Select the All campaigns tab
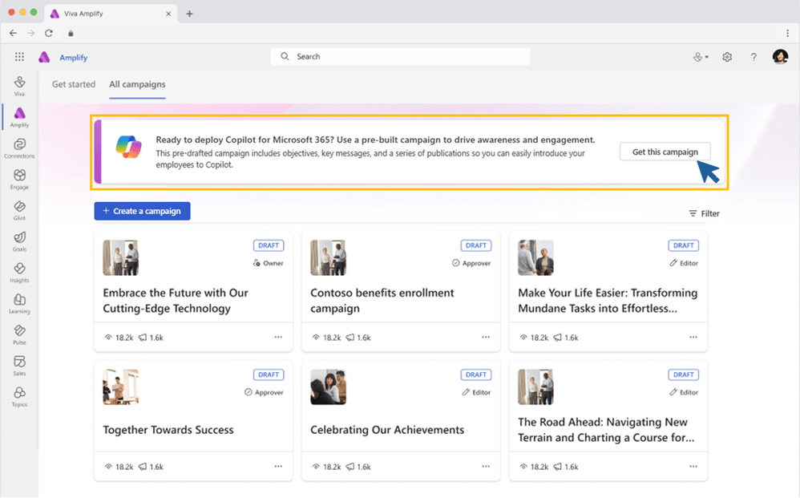800x498 pixels. (137, 83)
